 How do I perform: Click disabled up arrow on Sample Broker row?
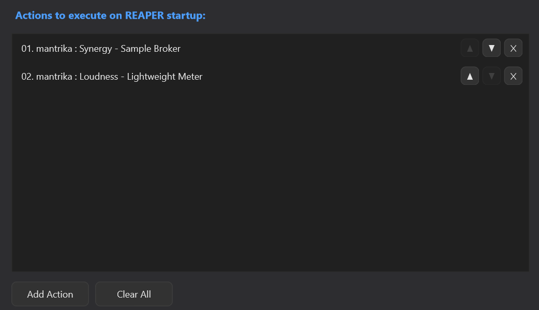click(470, 48)
